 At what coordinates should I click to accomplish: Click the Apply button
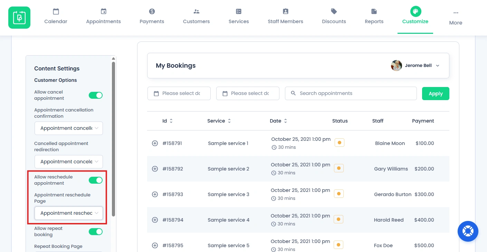tap(436, 94)
